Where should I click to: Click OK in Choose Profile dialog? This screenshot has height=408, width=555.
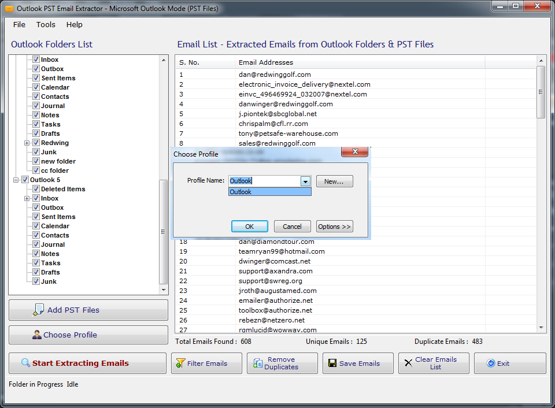coord(250,227)
